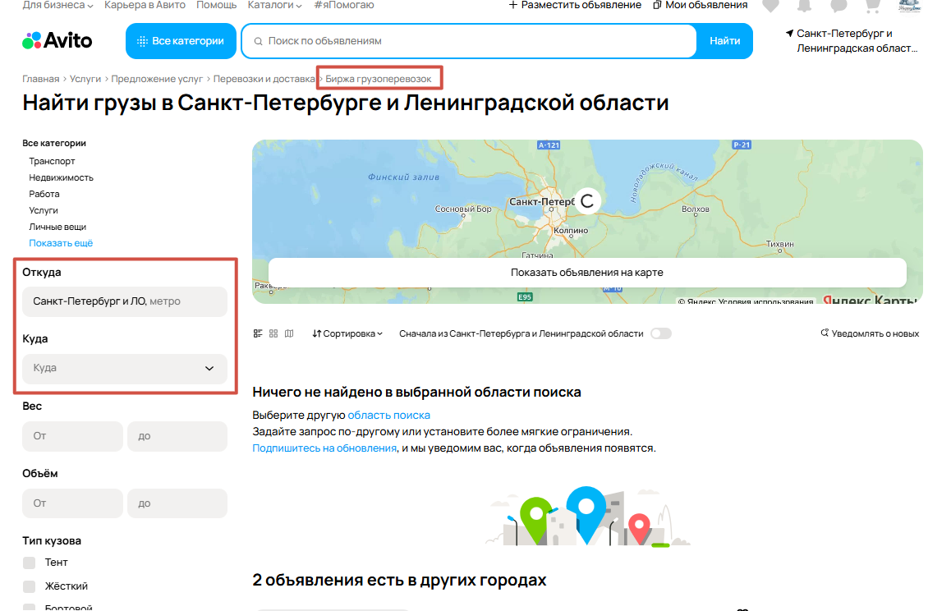The width and height of the screenshot is (928, 611).
Task: Change region Санкт-Петербург и Ленинградская область
Action: point(852,41)
